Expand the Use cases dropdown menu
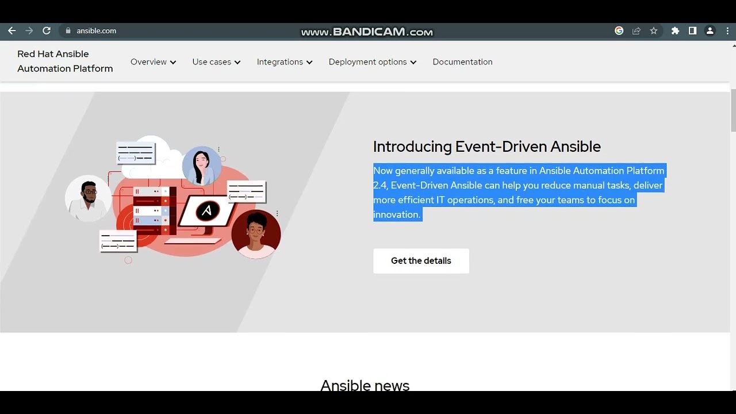Screen dimensions: 736x414 click(x=216, y=62)
